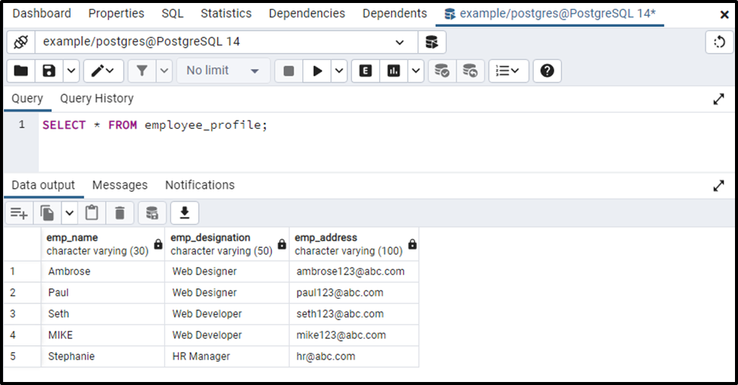
Task: Open the Help question mark button
Action: pos(547,71)
